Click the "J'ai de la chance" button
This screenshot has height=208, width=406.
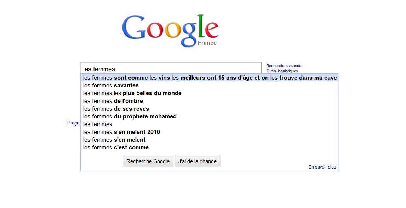(197, 161)
